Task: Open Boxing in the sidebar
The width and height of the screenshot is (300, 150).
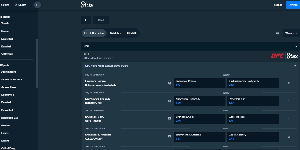Action: 5,141
